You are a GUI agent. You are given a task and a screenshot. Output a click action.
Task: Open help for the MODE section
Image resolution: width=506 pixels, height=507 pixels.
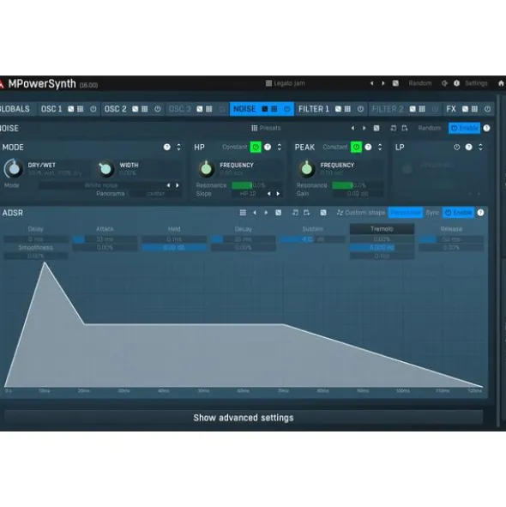[167, 147]
